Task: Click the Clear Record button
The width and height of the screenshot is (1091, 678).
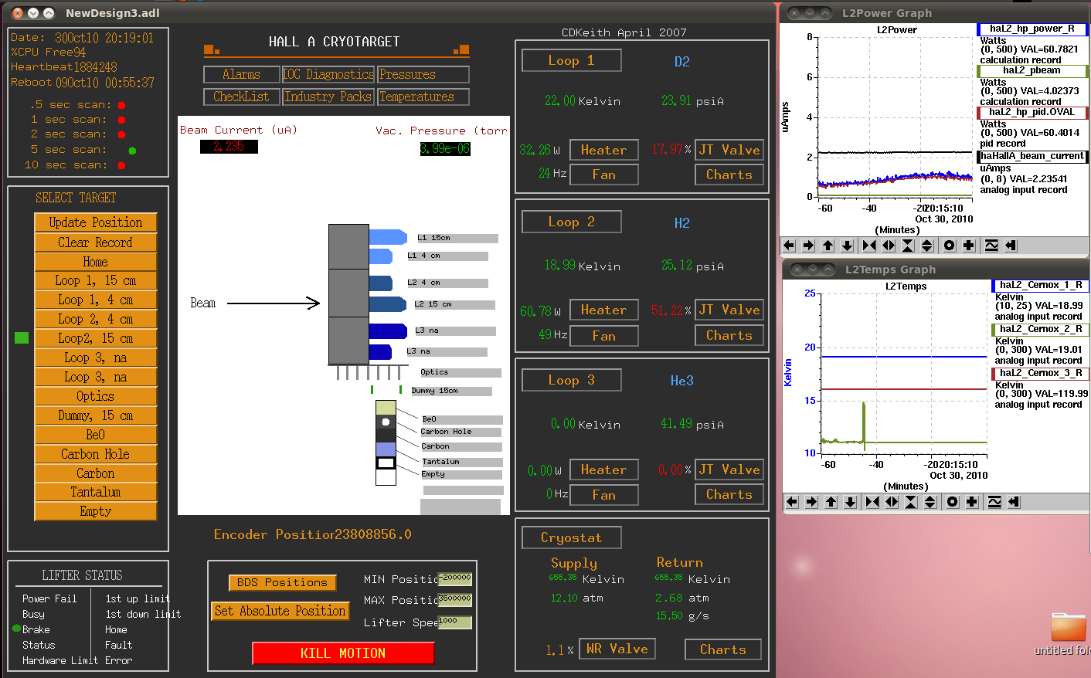Action: [x=96, y=242]
